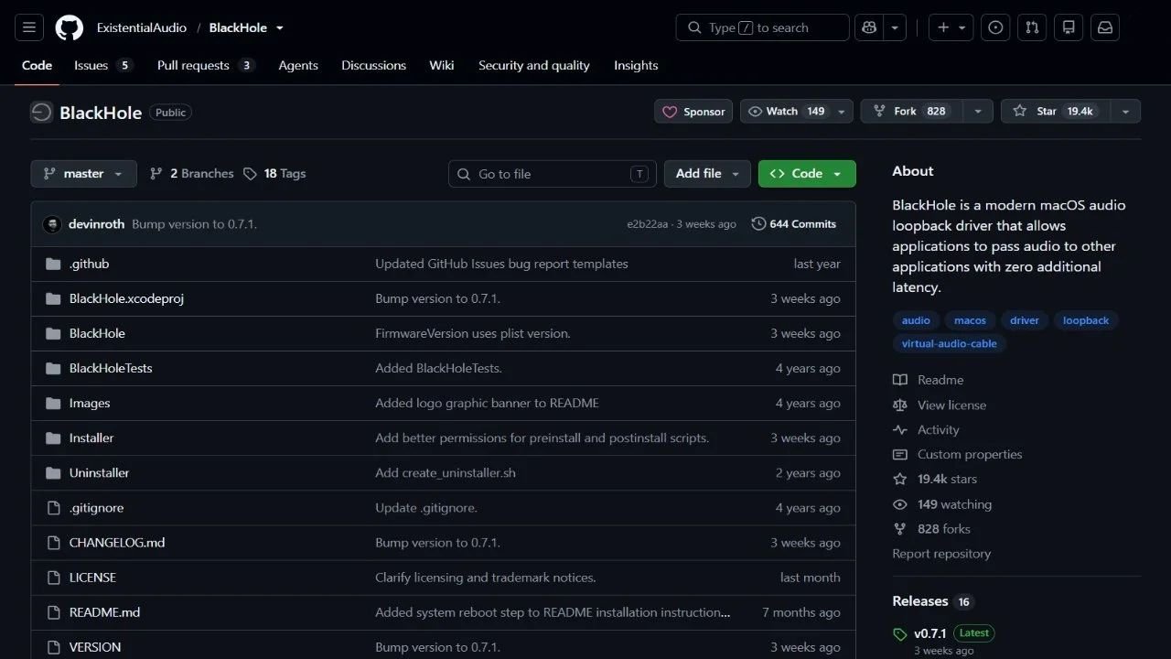Click the folder icon beside BlackHole.xcodeproj
This screenshot has width=1171, height=659.
53,298
